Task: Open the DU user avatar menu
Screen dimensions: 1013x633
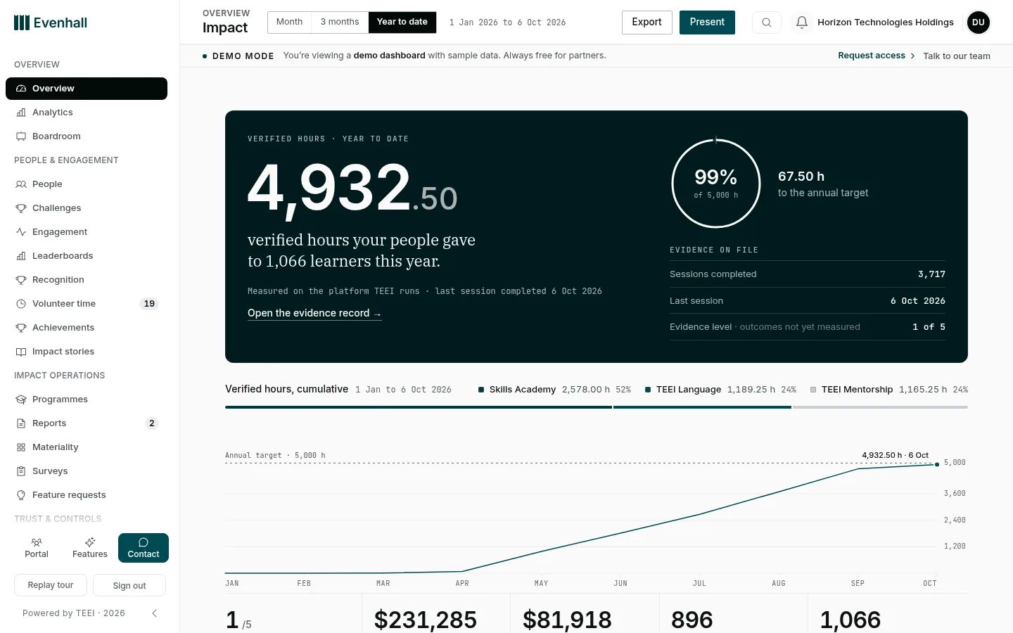Action: [979, 23]
